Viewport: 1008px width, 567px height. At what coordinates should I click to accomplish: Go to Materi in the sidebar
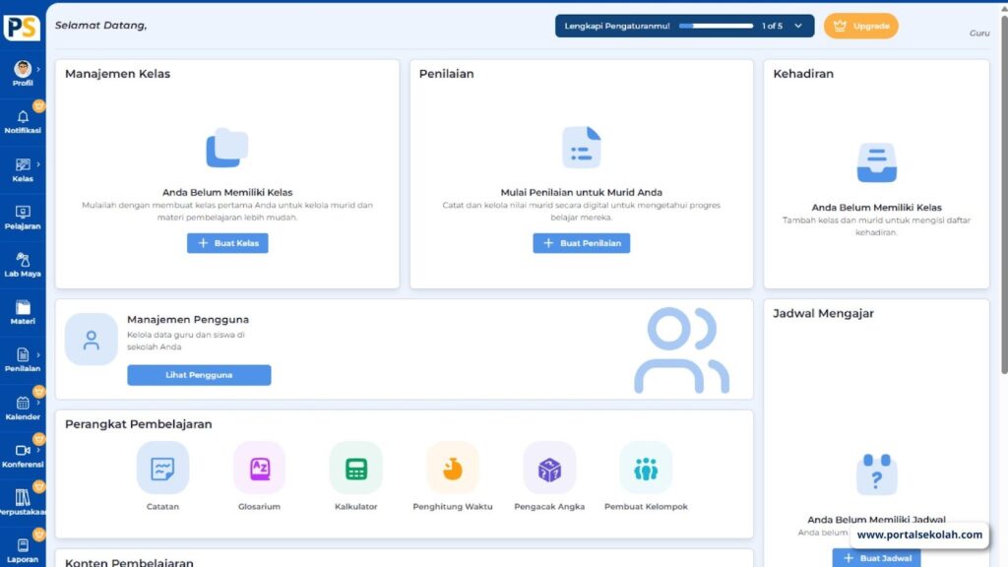(x=23, y=311)
